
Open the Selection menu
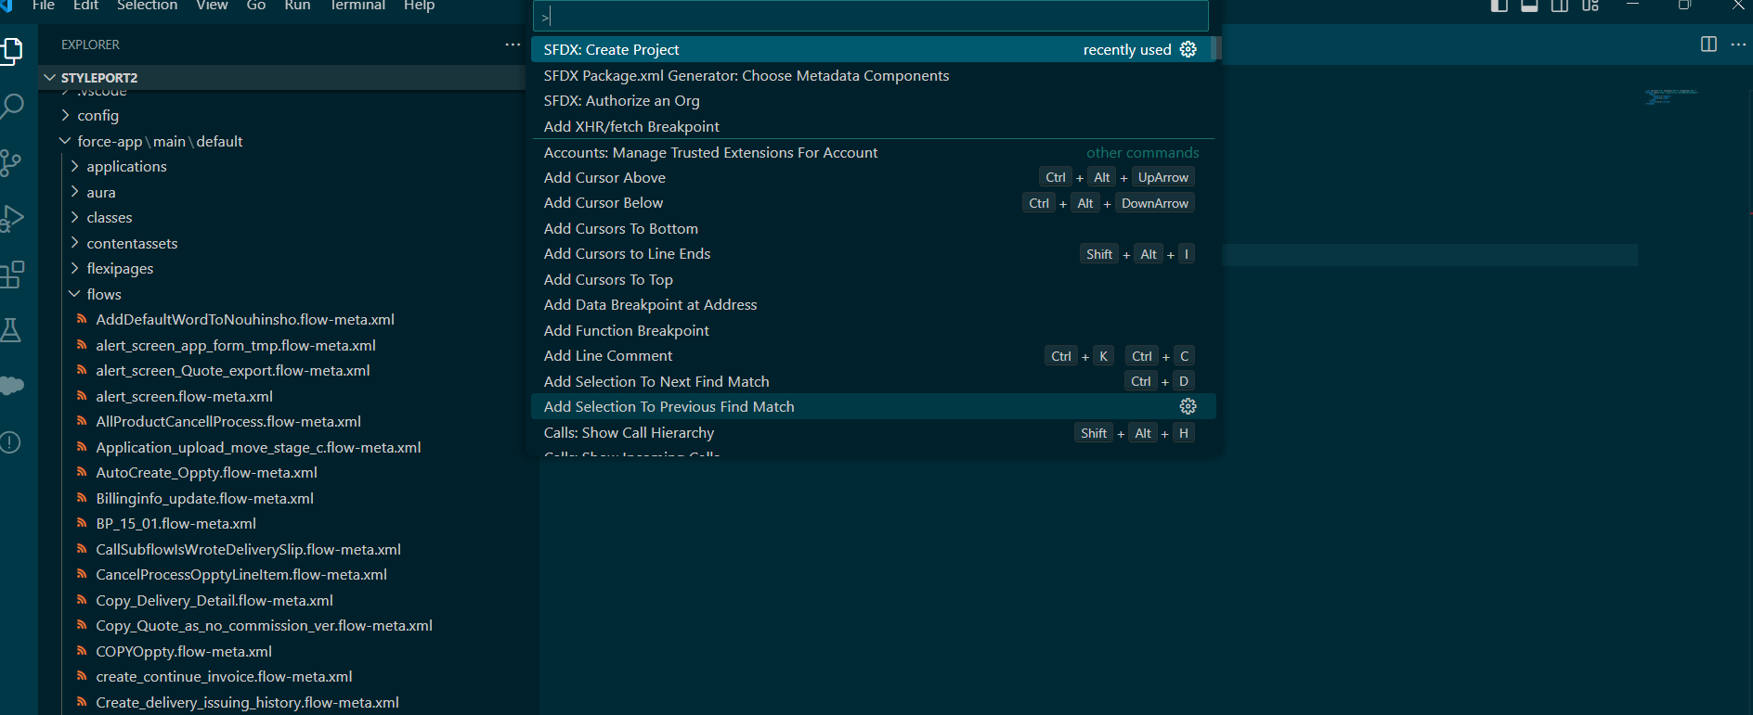coord(147,6)
